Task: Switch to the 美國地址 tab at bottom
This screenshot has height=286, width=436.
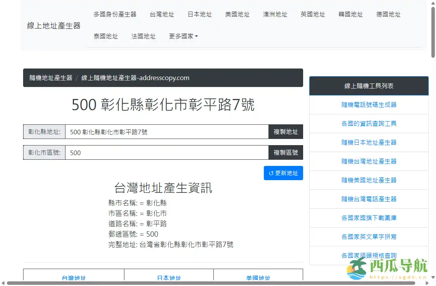Action: point(258,278)
